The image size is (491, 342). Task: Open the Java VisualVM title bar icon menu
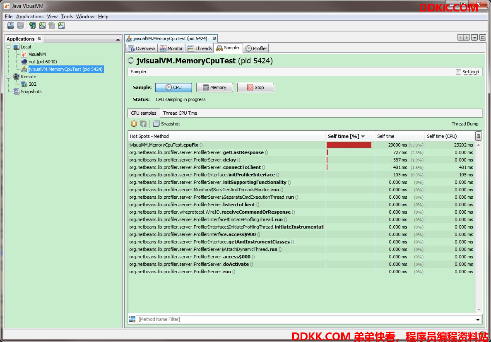[7, 6]
